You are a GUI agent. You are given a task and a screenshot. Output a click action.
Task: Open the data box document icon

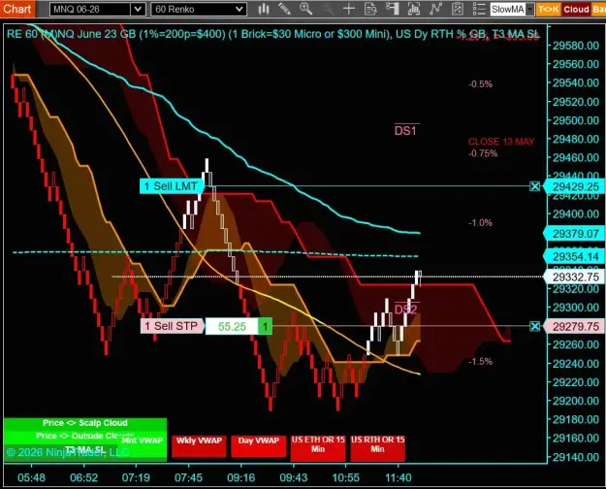[x=370, y=9]
